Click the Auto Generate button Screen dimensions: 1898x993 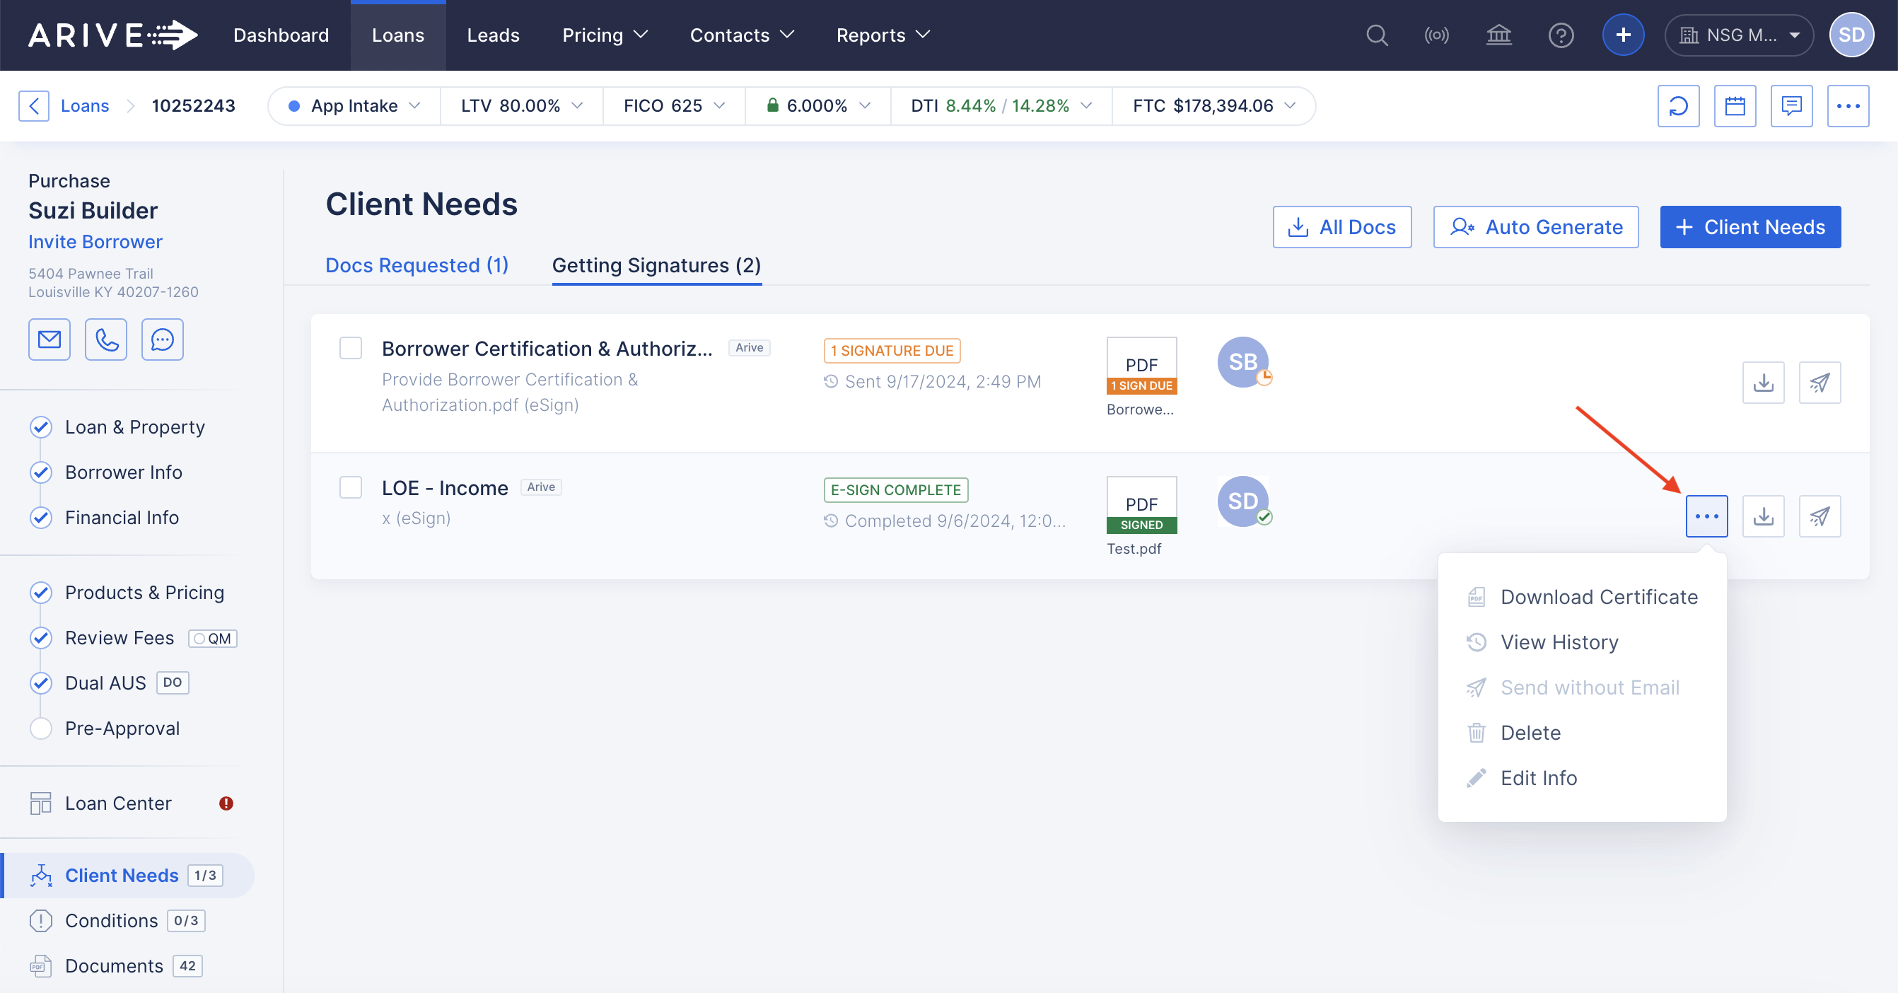click(1535, 227)
